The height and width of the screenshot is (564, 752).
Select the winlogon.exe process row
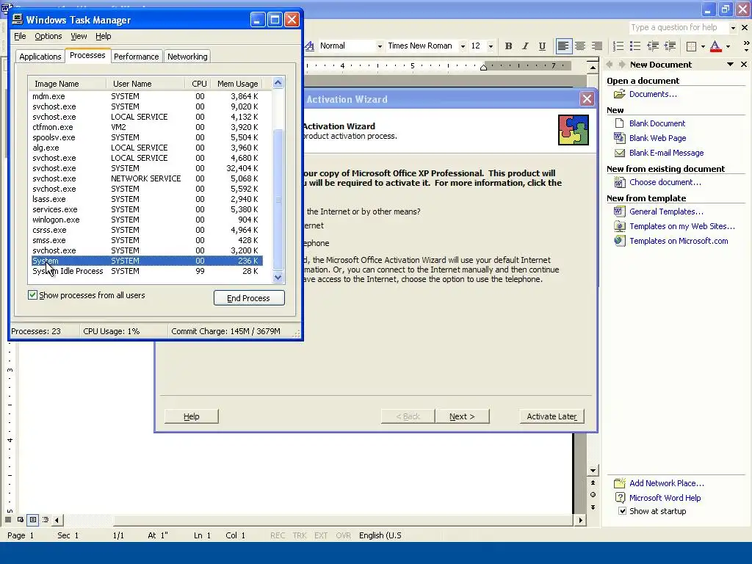147,220
